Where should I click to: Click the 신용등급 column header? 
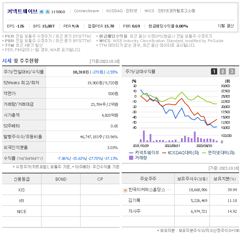(22, 179)
